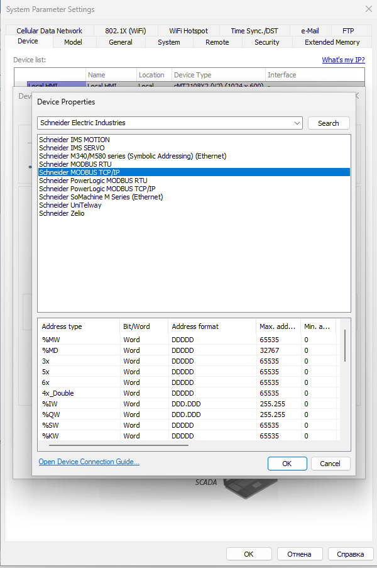
Task: Click the Search button
Action: pyautogui.click(x=329, y=123)
